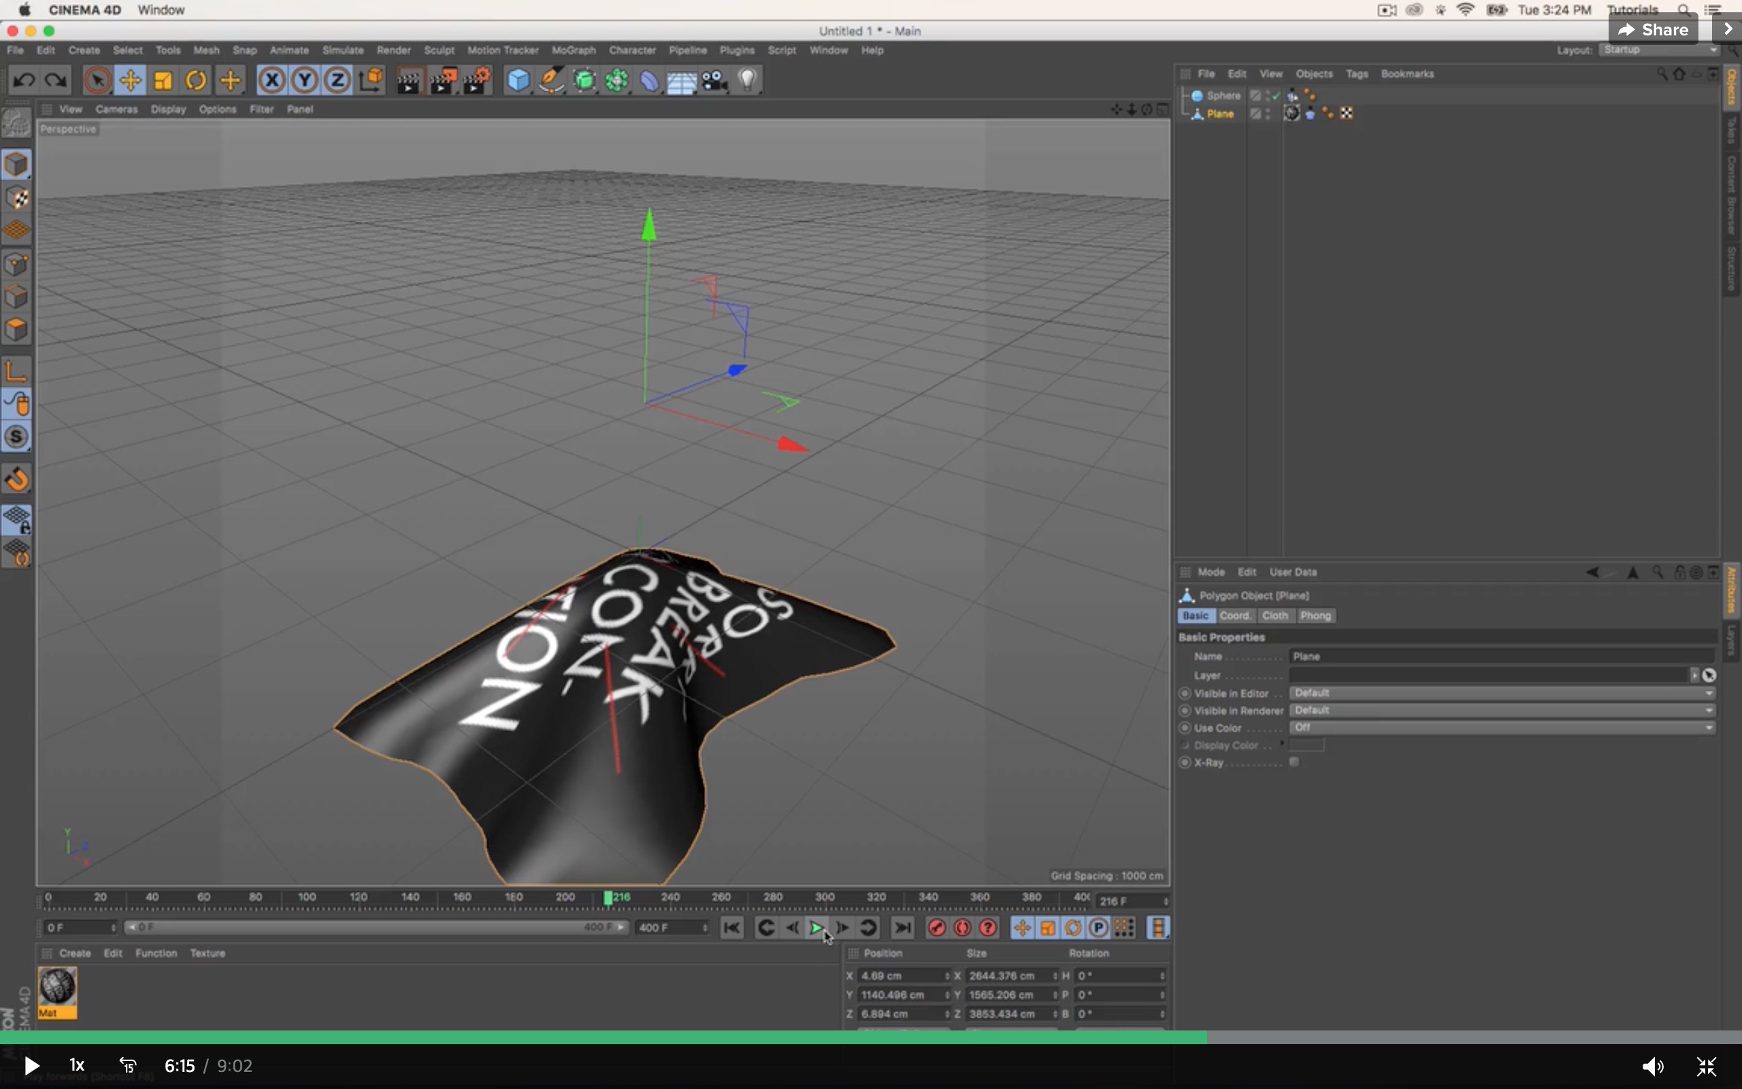This screenshot has height=1089, width=1742.
Task: Activate the Scale tool
Action: [163, 80]
